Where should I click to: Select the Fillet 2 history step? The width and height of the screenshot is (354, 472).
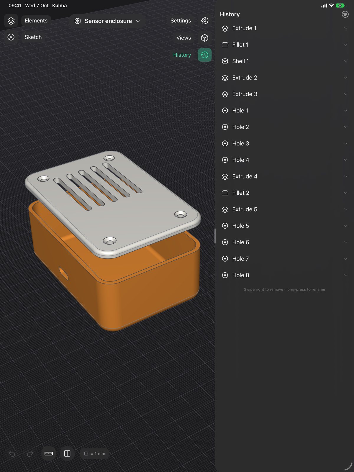(284, 193)
